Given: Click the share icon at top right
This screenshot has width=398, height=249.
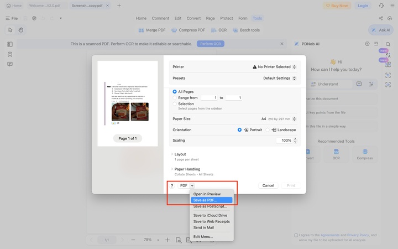Looking at the screenshot, I should (381, 18).
